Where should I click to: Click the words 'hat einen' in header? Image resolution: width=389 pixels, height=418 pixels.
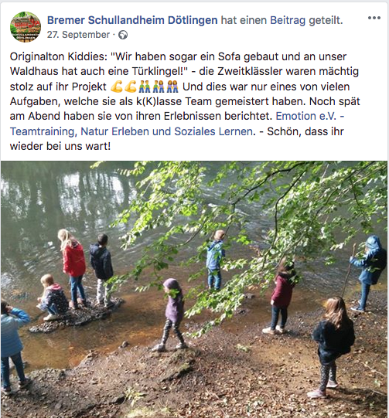[244, 20]
